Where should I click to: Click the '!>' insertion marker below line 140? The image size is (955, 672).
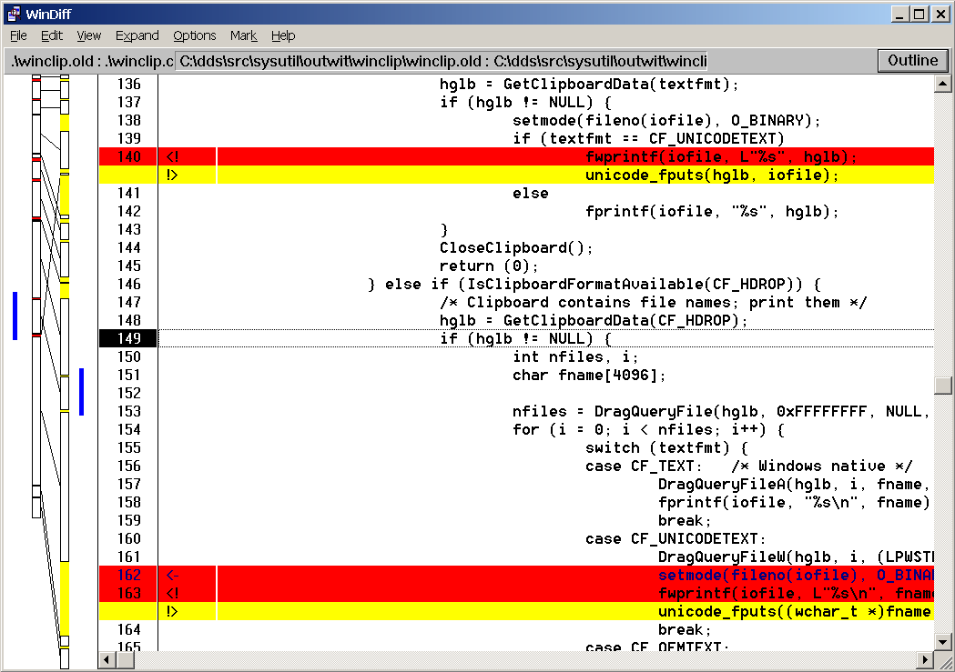tap(172, 175)
